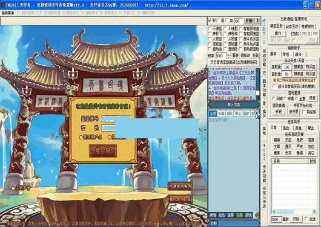The image size is (321, 227).
Task: Select the 组队 chat channel tab
Action: click(230, 113)
